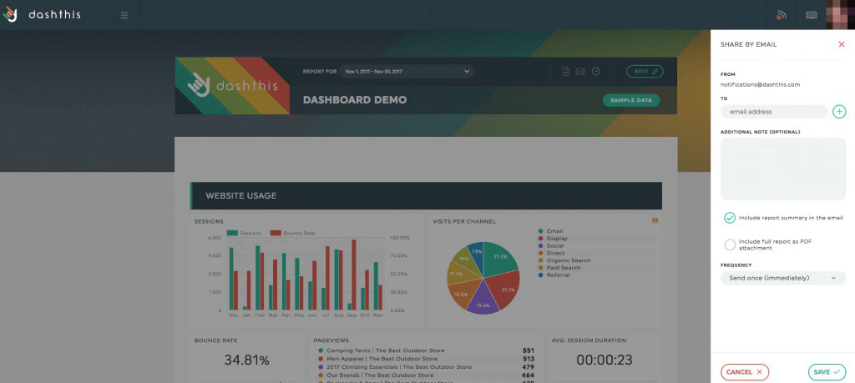
Task: Click the dashthis logo in top bar
Action: click(x=42, y=15)
